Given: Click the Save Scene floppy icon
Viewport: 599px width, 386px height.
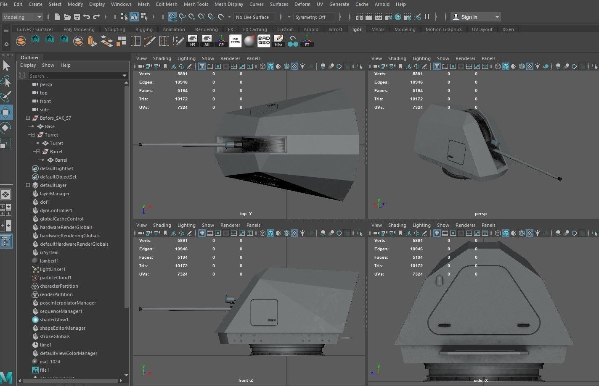Looking at the screenshot, I should (x=77, y=17).
